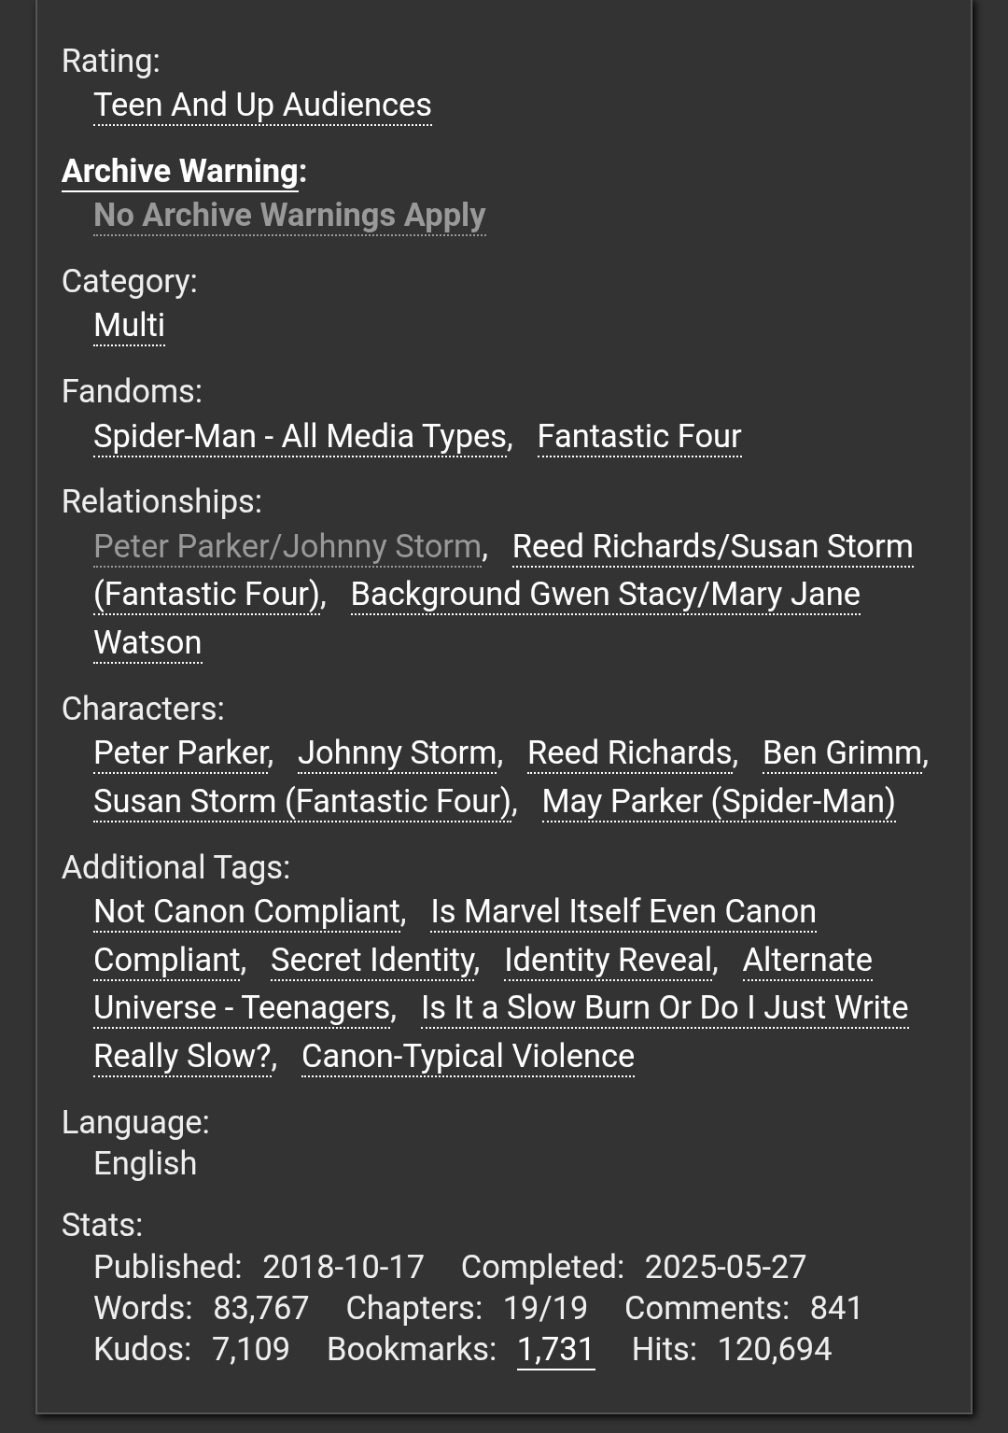
Task: Click the Peter Parker character tag
Action: (x=181, y=753)
